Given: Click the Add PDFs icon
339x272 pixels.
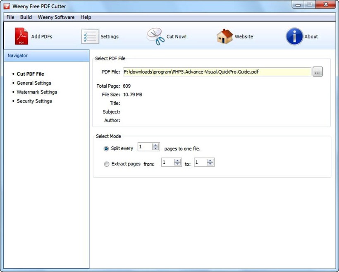Looking at the screenshot, I should point(21,36).
